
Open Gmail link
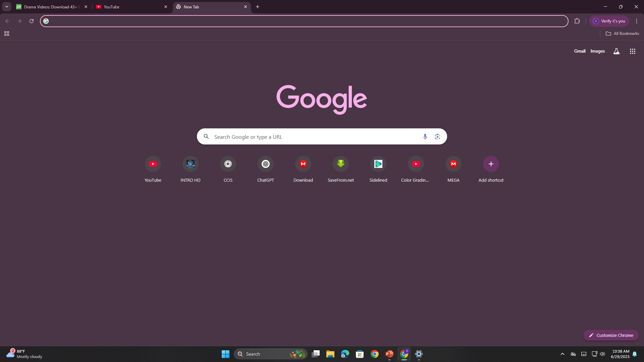tap(580, 51)
